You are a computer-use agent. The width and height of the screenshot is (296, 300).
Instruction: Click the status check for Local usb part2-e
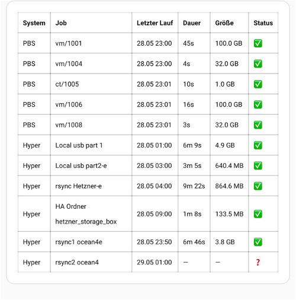coord(258,165)
